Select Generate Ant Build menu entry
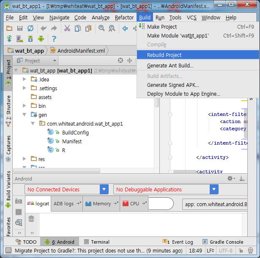Screen dimensions: 260x258 point(198,66)
